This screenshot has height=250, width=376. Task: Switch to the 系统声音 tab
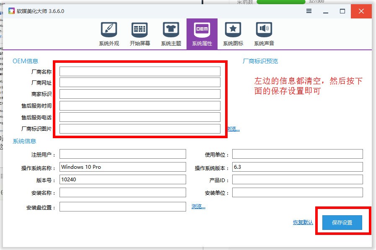pyautogui.click(x=263, y=34)
